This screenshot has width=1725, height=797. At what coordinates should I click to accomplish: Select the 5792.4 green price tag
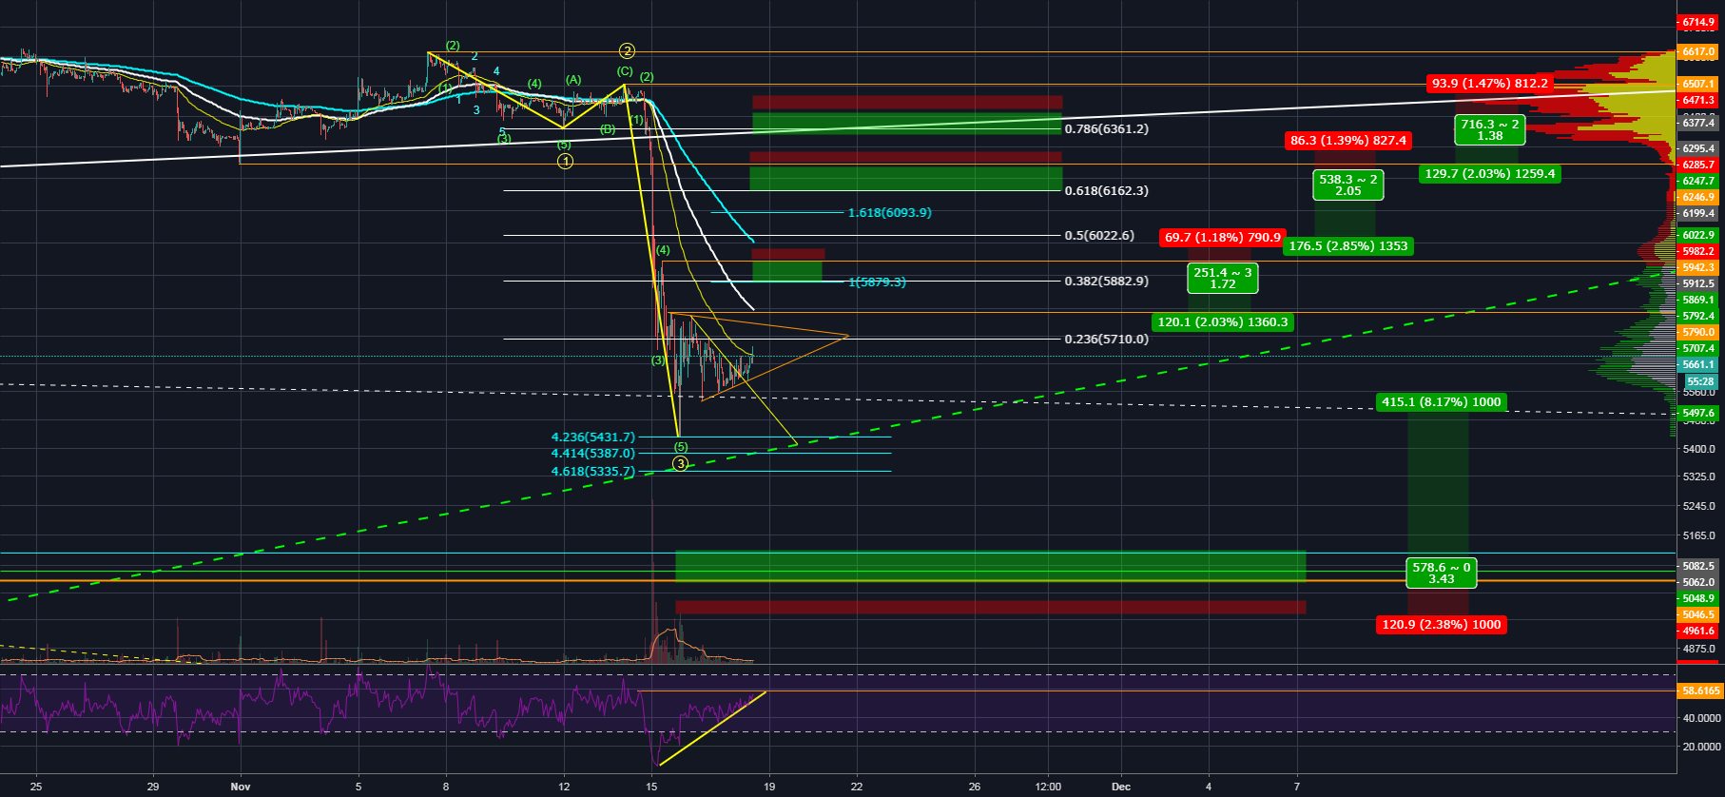pos(1698,316)
